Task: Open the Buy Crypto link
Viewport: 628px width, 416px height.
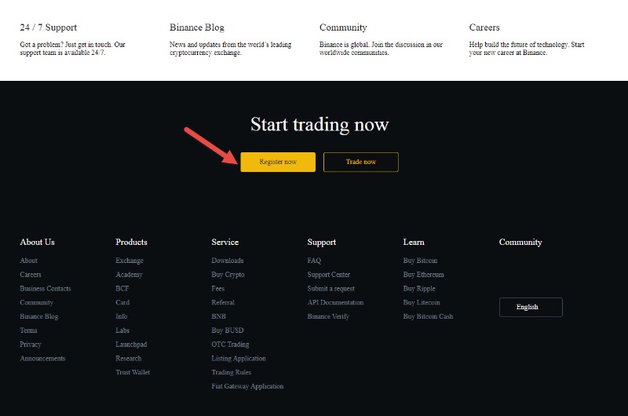Action: pyautogui.click(x=228, y=275)
